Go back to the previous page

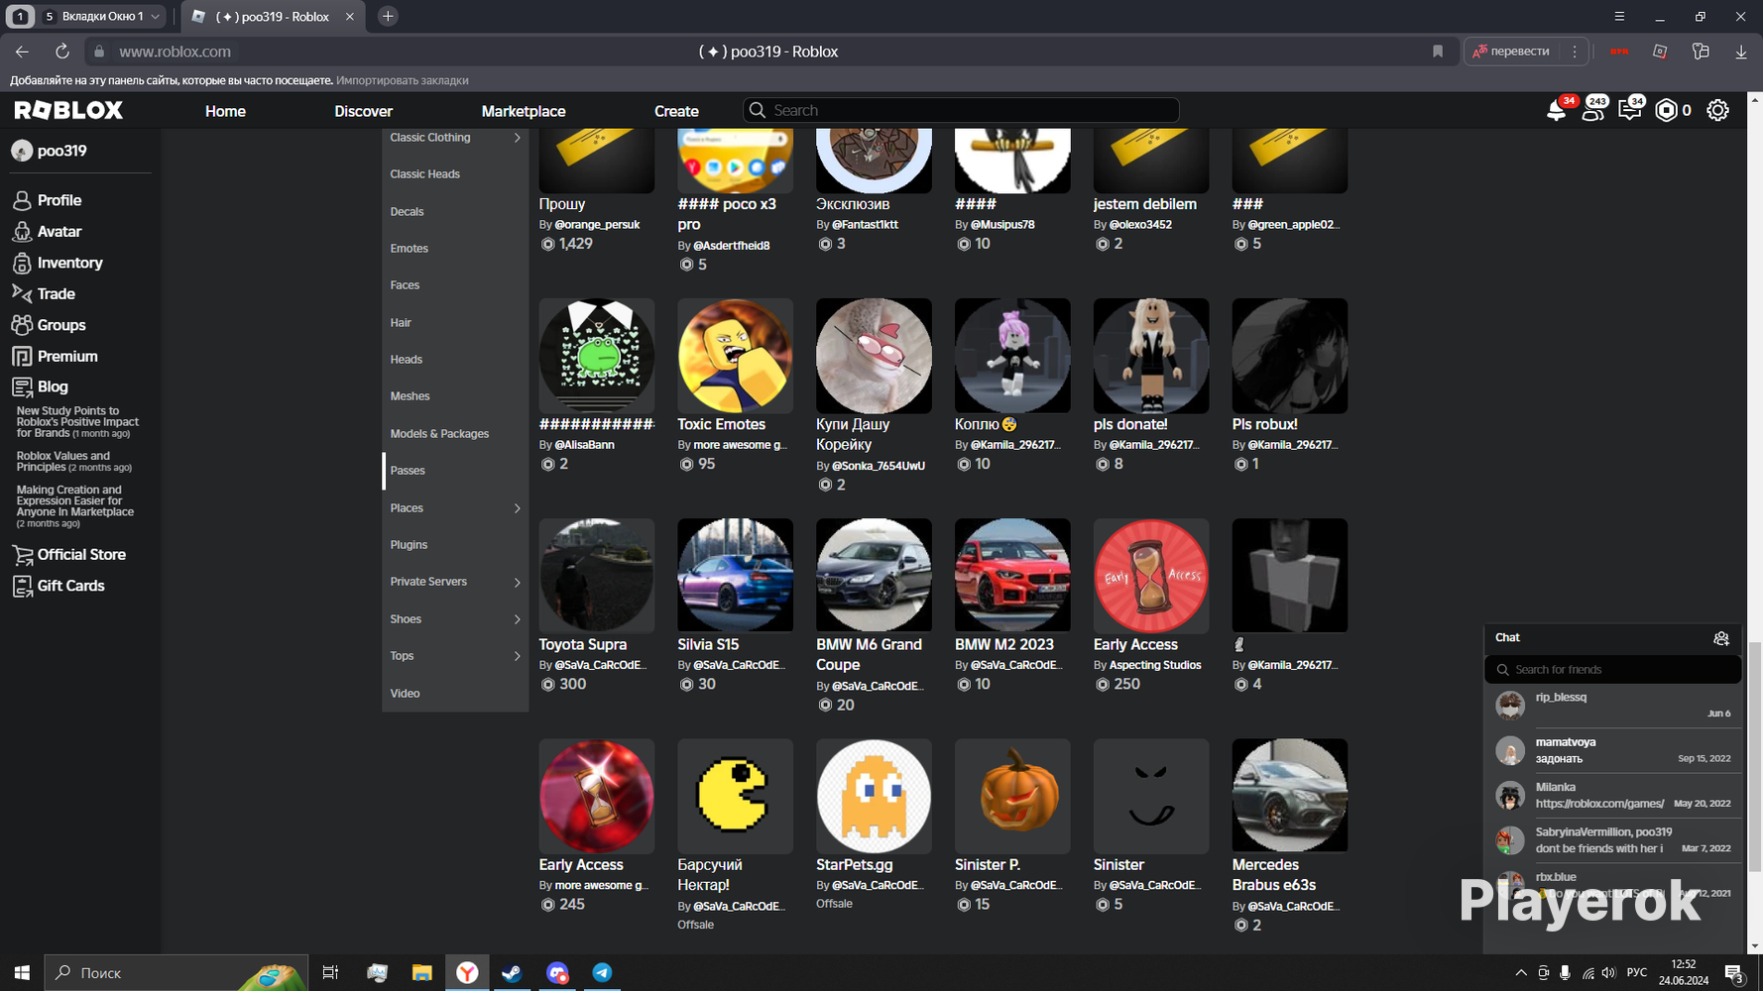click(x=22, y=52)
